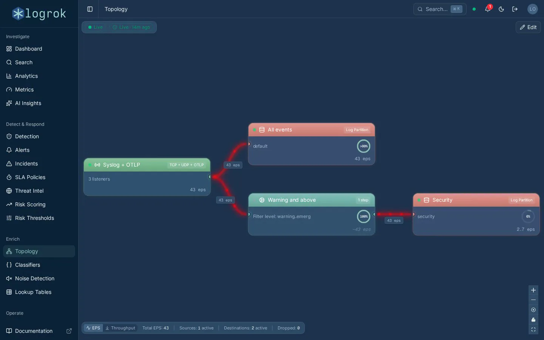Click the Edit topology button

tap(528, 27)
